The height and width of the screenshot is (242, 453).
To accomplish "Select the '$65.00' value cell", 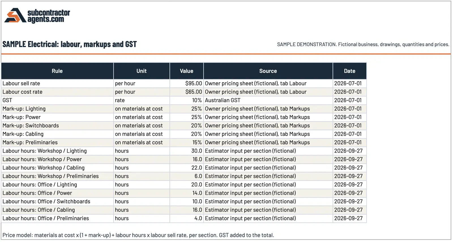I will (x=187, y=92).
